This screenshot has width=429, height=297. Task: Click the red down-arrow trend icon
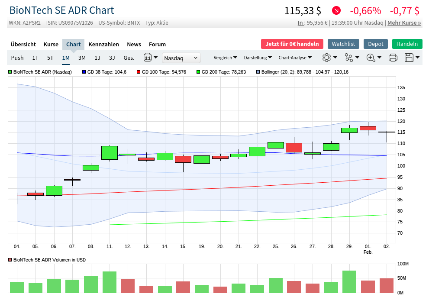tap(336, 11)
